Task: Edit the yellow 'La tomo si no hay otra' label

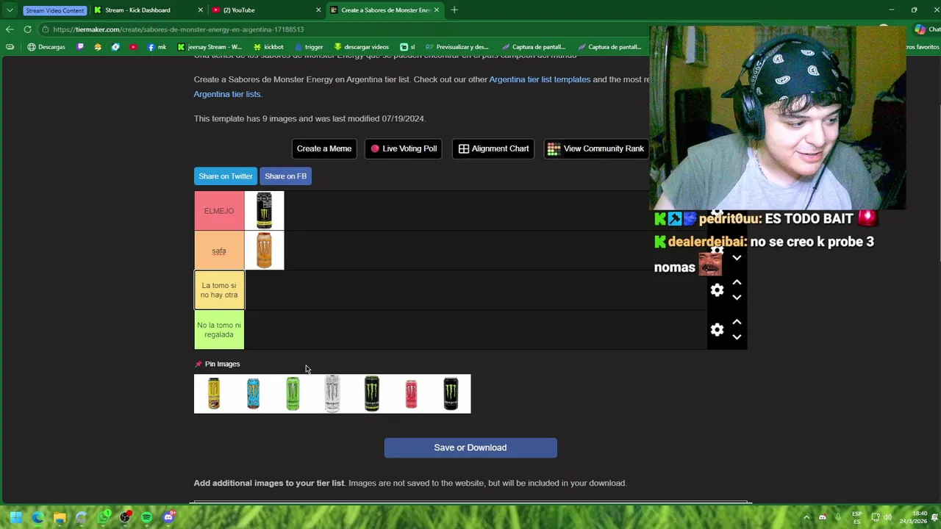Action: point(219,290)
